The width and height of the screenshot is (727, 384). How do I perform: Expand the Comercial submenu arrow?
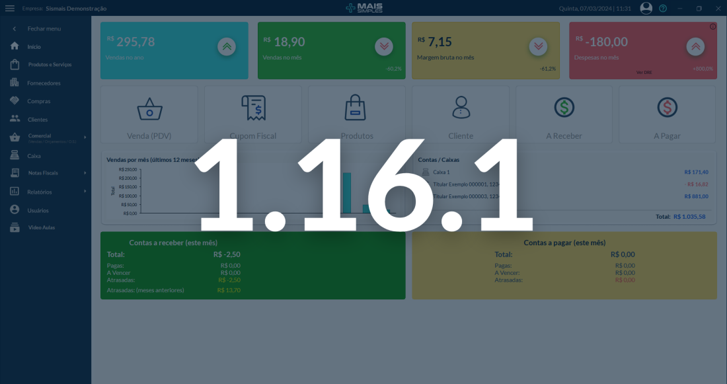[x=85, y=137]
